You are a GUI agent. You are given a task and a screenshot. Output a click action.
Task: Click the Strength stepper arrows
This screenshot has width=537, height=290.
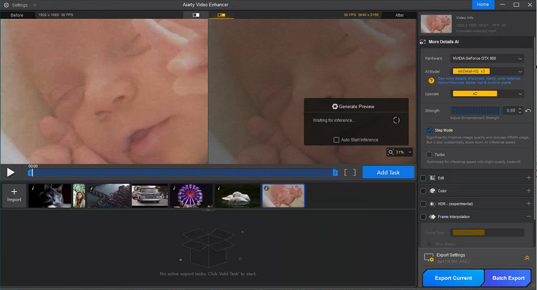[x=520, y=111]
